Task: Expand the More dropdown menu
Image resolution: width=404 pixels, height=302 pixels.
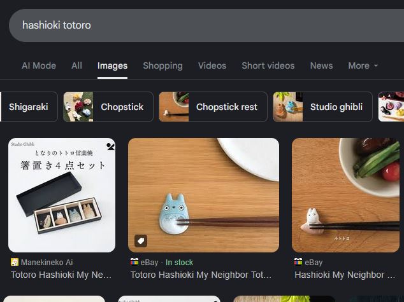Action: click(363, 65)
